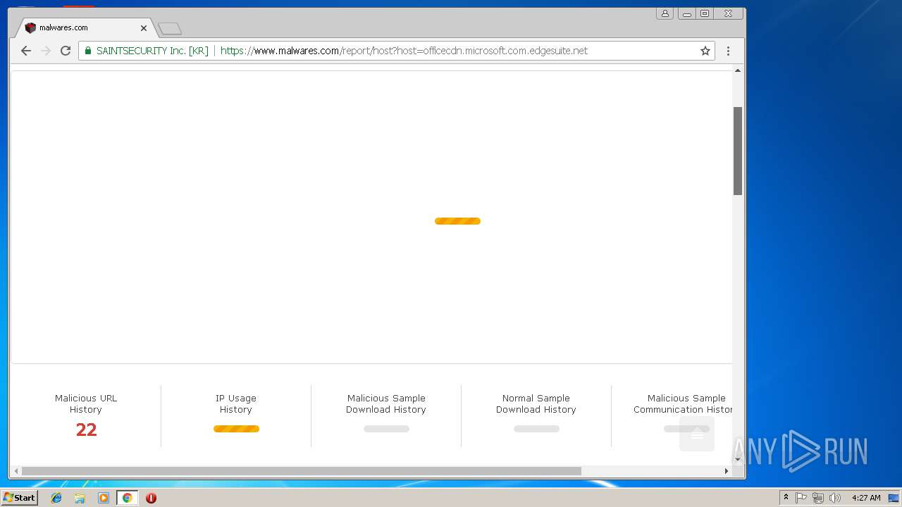Show hidden system tray icons

tap(786, 498)
